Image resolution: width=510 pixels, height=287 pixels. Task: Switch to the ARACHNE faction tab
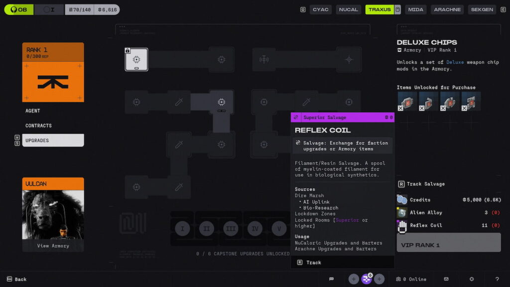(447, 9)
